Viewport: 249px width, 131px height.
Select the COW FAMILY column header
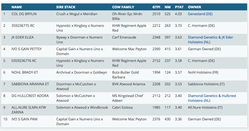click(123, 7)
